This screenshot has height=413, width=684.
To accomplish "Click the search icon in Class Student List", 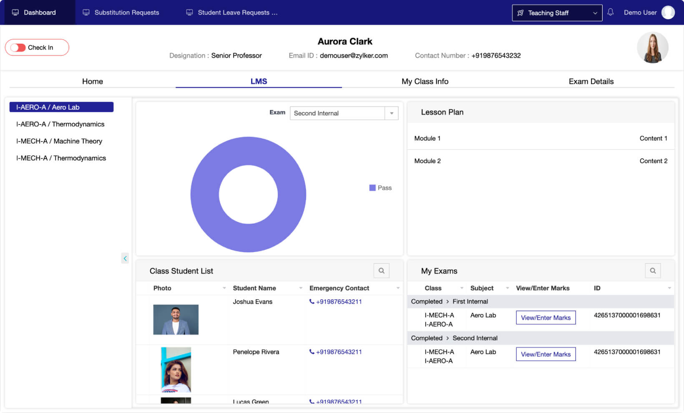I will (x=381, y=271).
